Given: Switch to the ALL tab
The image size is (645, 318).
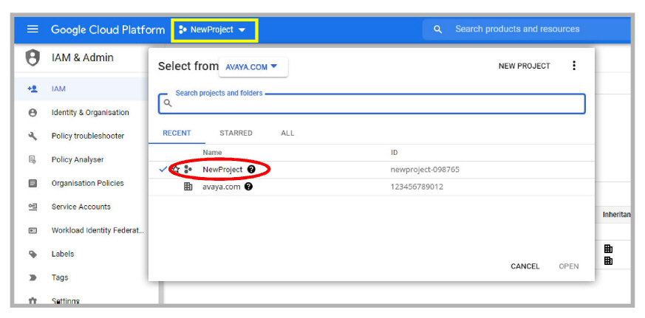Looking at the screenshot, I should (287, 133).
